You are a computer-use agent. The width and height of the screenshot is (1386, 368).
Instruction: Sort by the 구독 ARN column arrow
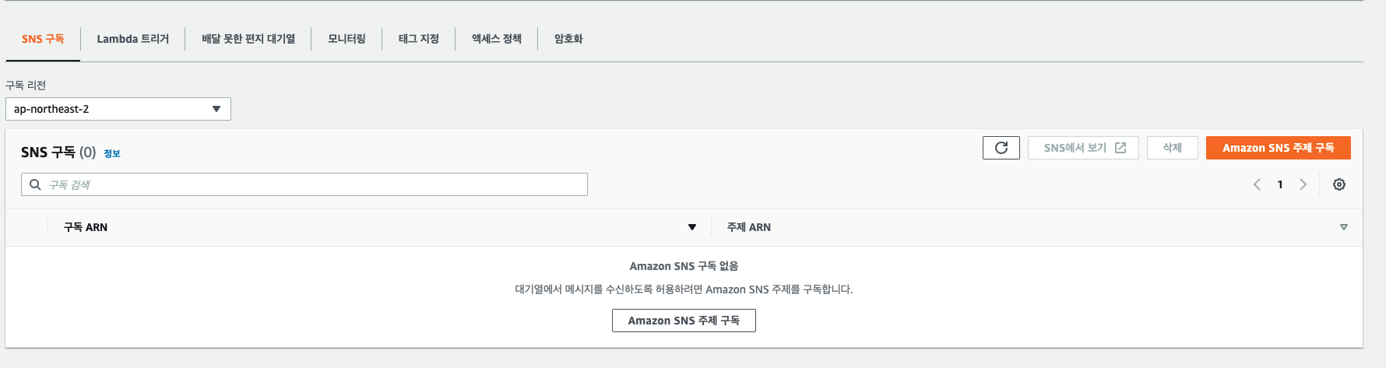point(692,227)
